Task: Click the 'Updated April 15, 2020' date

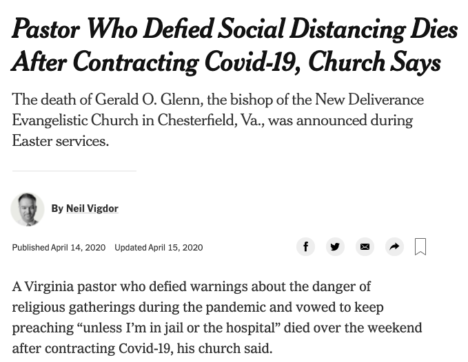Action: (159, 248)
